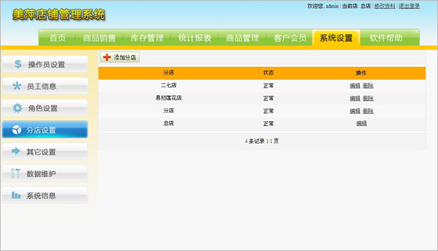
Task: Switch to the 商品销售 tab
Action: coord(99,38)
